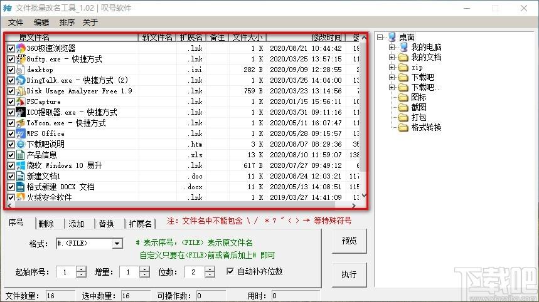The width and height of the screenshot is (539, 302).
Task: Click the 起始序号 value field
Action: point(66,272)
